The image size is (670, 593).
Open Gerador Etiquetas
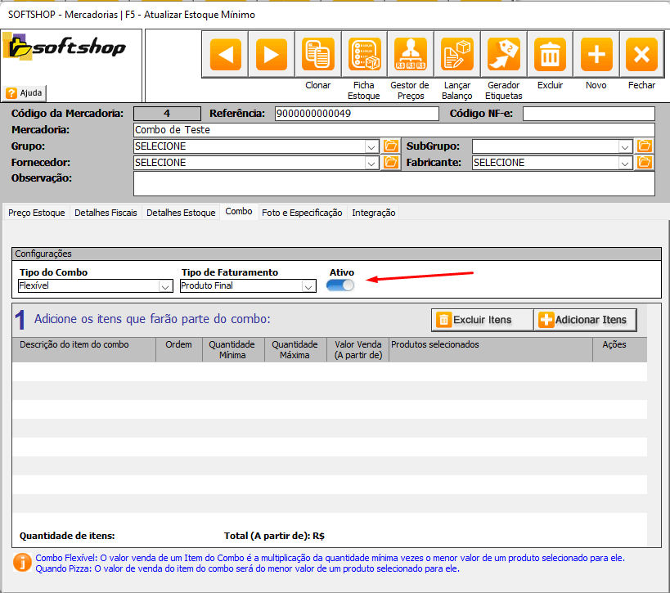click(x=503, y=55)
